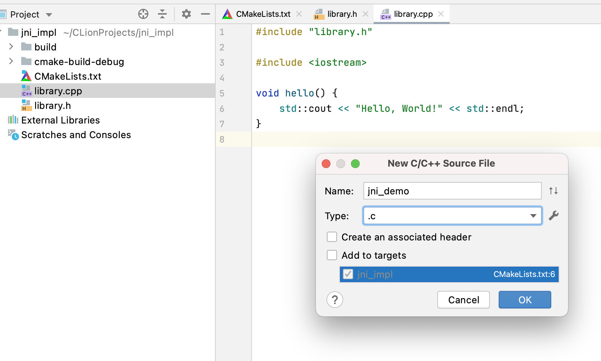Enable Create an associated header

click(x=332, y=237)
